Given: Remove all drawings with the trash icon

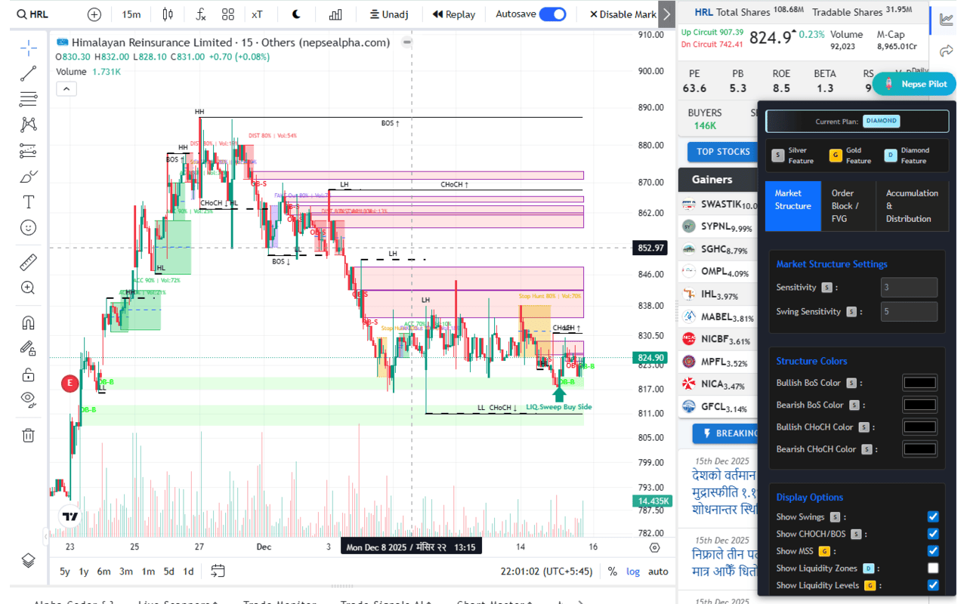Looking at the screenshot, I should point(29,435).
